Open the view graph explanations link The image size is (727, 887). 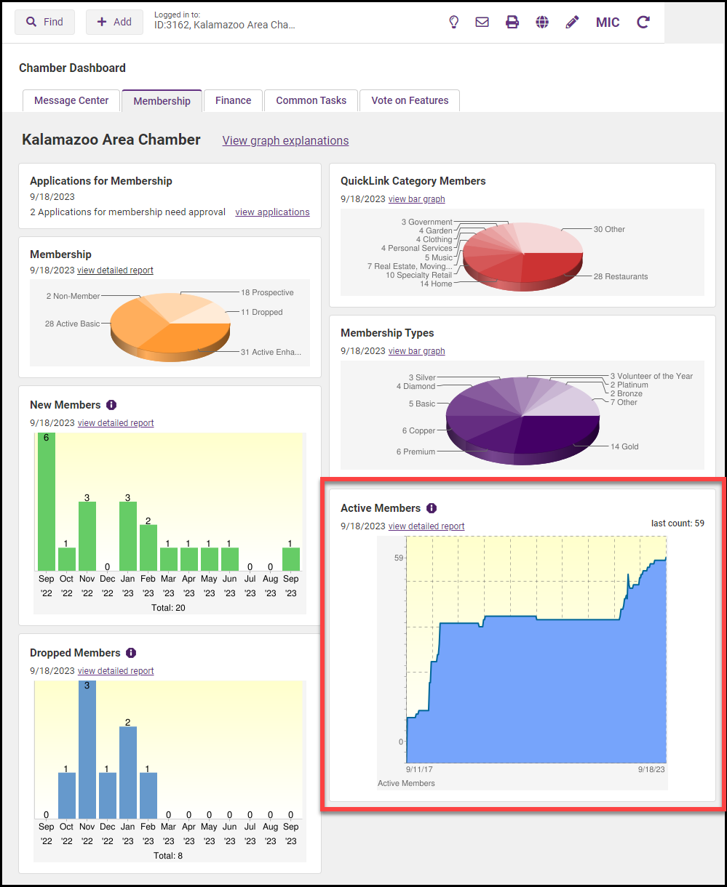click(285, 140)
